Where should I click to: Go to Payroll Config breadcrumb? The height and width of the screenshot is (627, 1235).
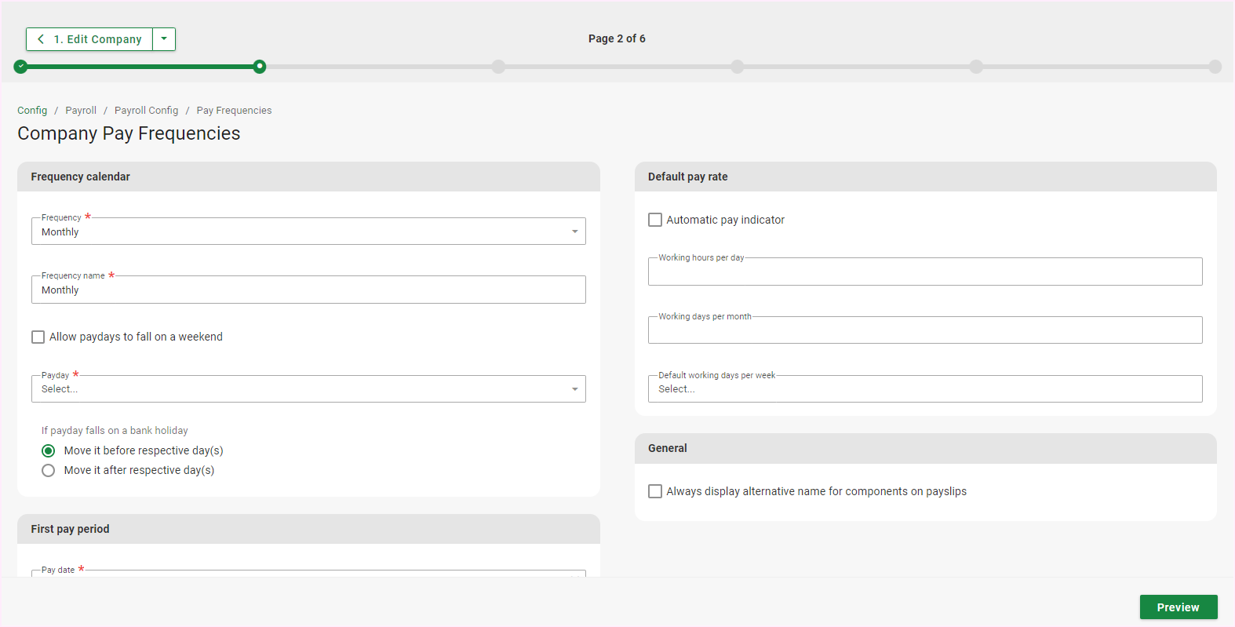point(146,111)
